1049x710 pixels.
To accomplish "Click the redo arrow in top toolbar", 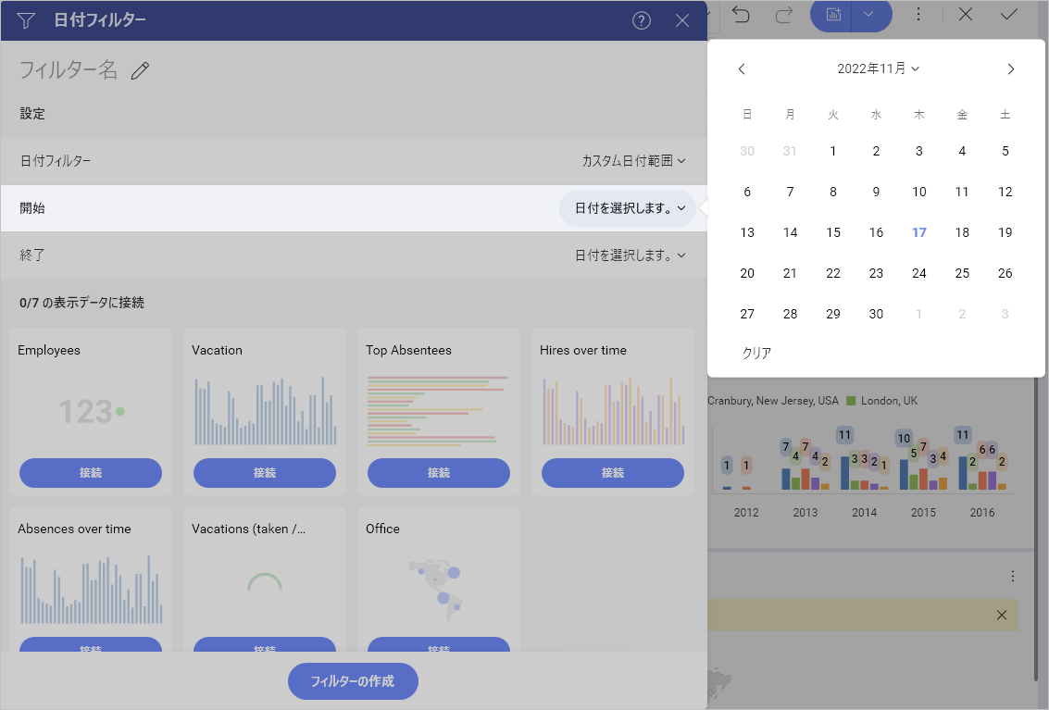I will [783, 14].
